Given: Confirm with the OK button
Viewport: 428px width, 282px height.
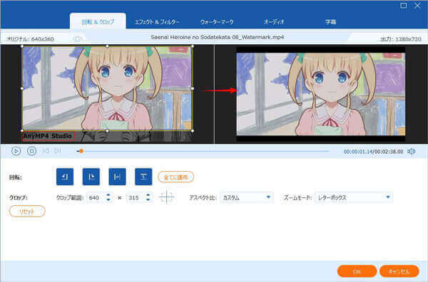Looking at the screenshot, I should click(x=357, y=271).
